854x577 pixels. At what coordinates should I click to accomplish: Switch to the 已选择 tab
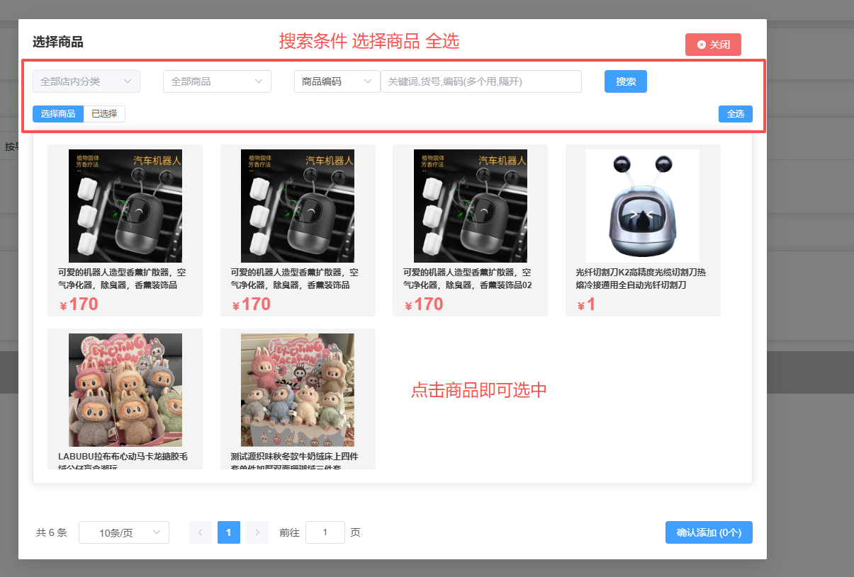(x=104, y=113)
